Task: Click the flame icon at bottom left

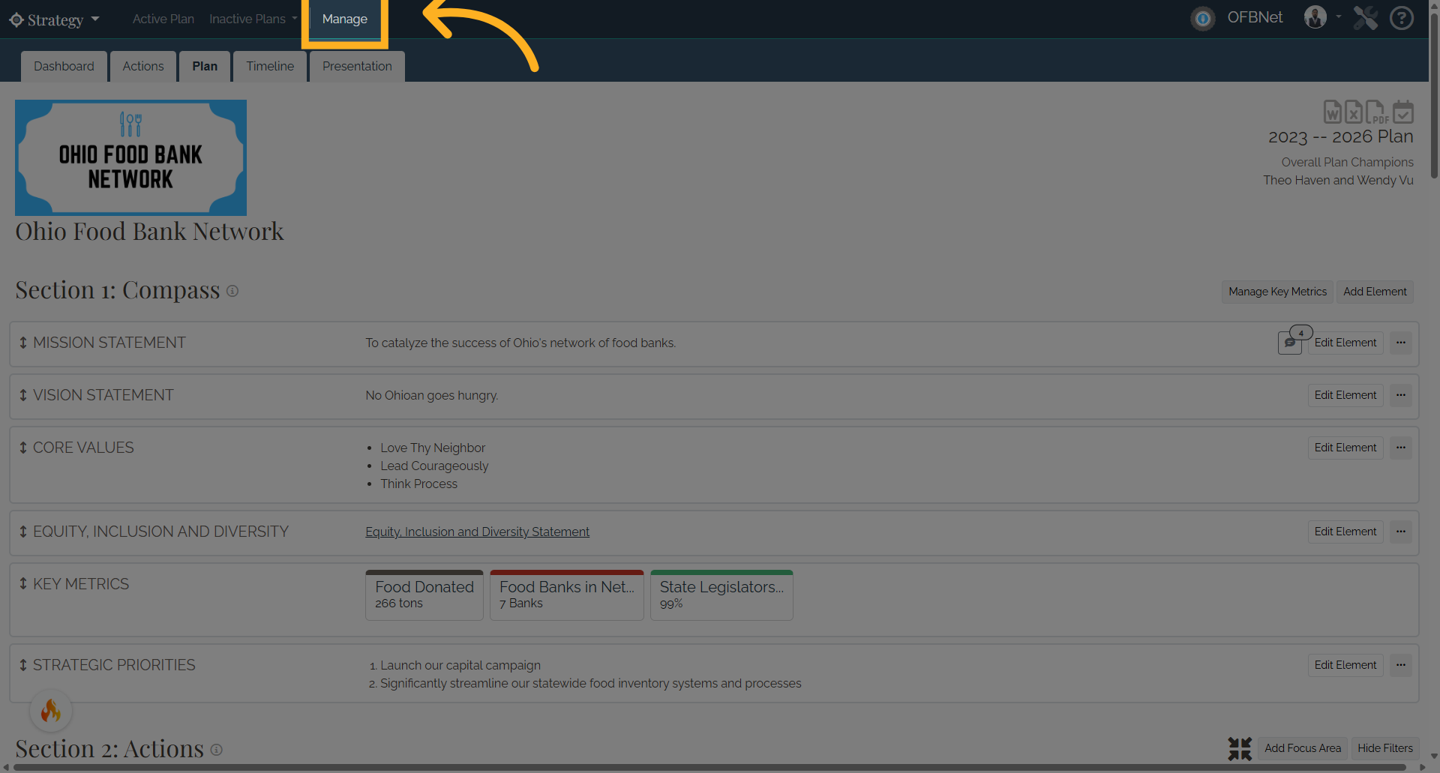Action: (51, 710)
